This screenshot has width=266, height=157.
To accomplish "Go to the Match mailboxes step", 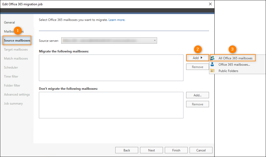I will click(x=16, y=59).
